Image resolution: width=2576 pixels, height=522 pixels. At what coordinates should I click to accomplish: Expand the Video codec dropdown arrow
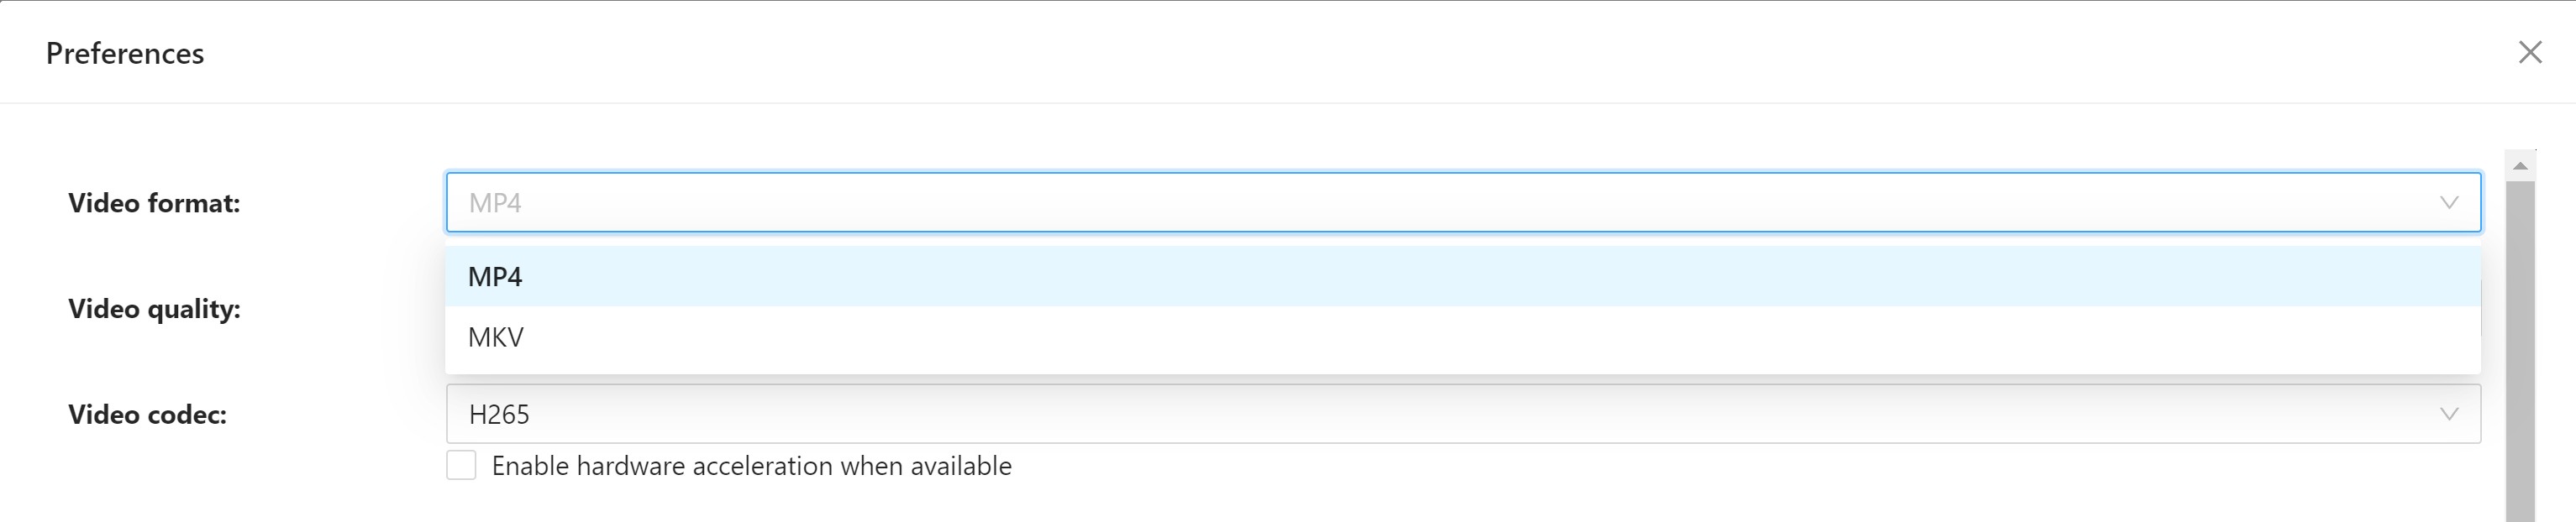point(2449,415)
